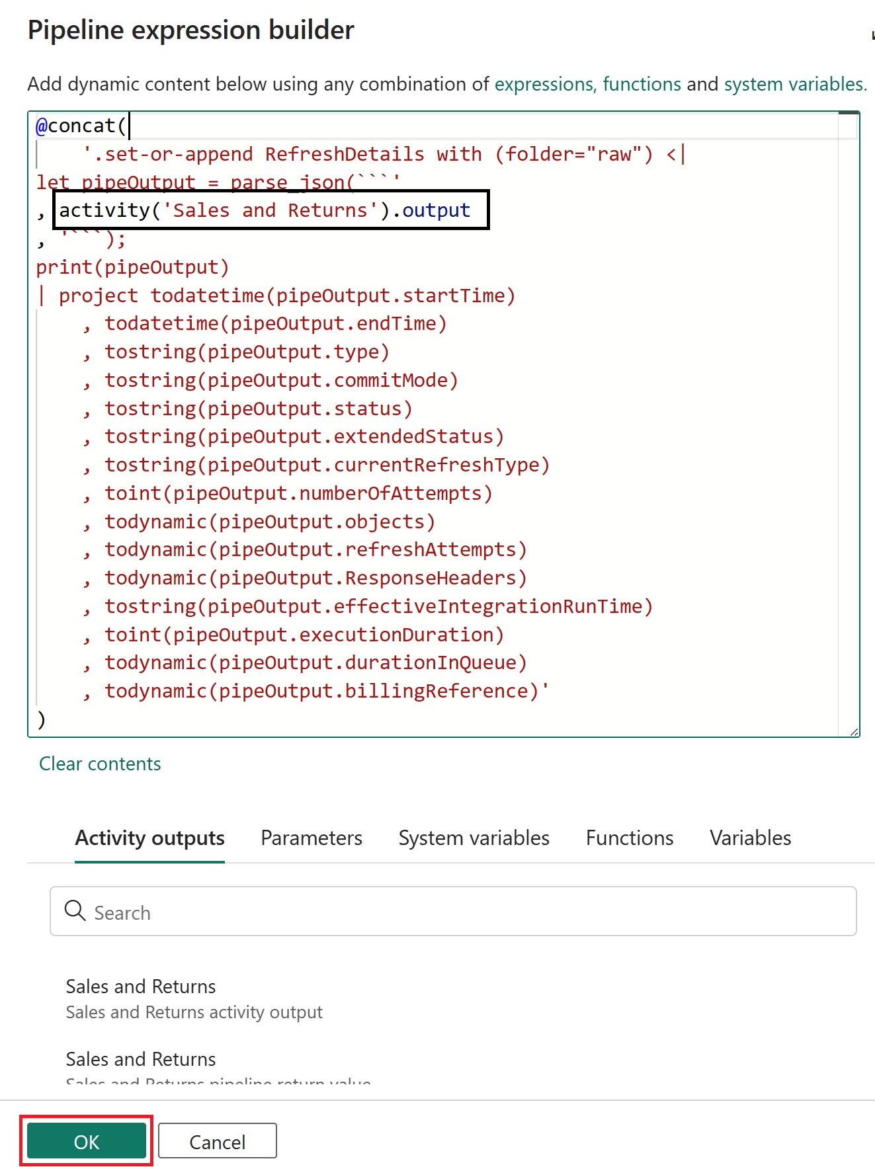Switch to the Activity outputs tab
Viewport: 875px width, 1167px height.
pos(149,838)
